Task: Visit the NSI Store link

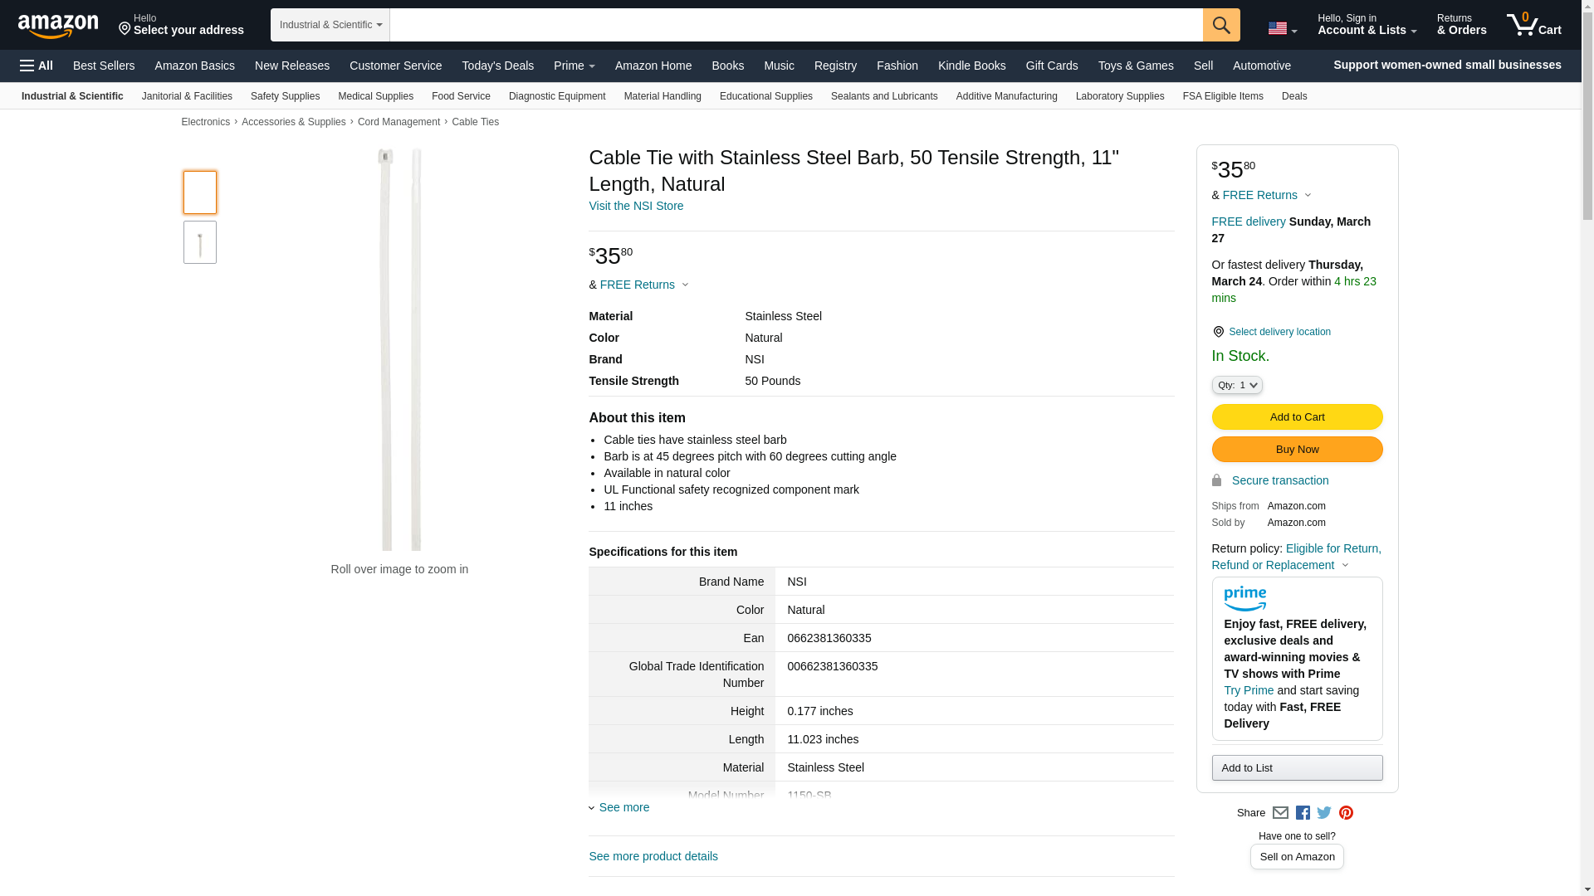Action: click(x=636, y=206)
